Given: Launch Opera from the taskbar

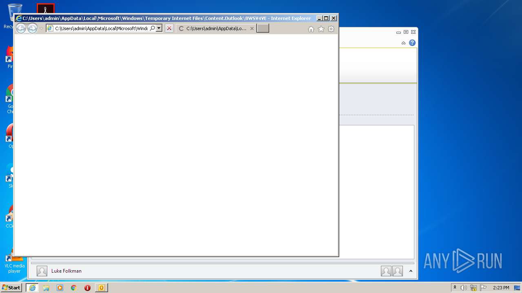Looking at the screenshot, I should (x=87, y=288).
